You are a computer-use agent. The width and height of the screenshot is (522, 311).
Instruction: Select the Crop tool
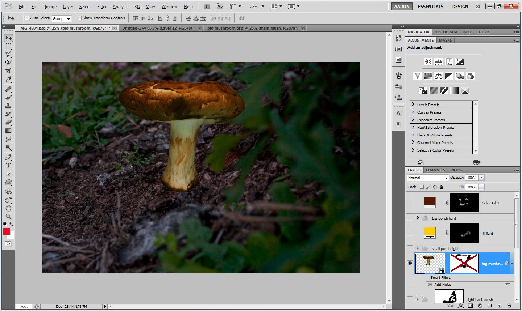pos(8,71)
